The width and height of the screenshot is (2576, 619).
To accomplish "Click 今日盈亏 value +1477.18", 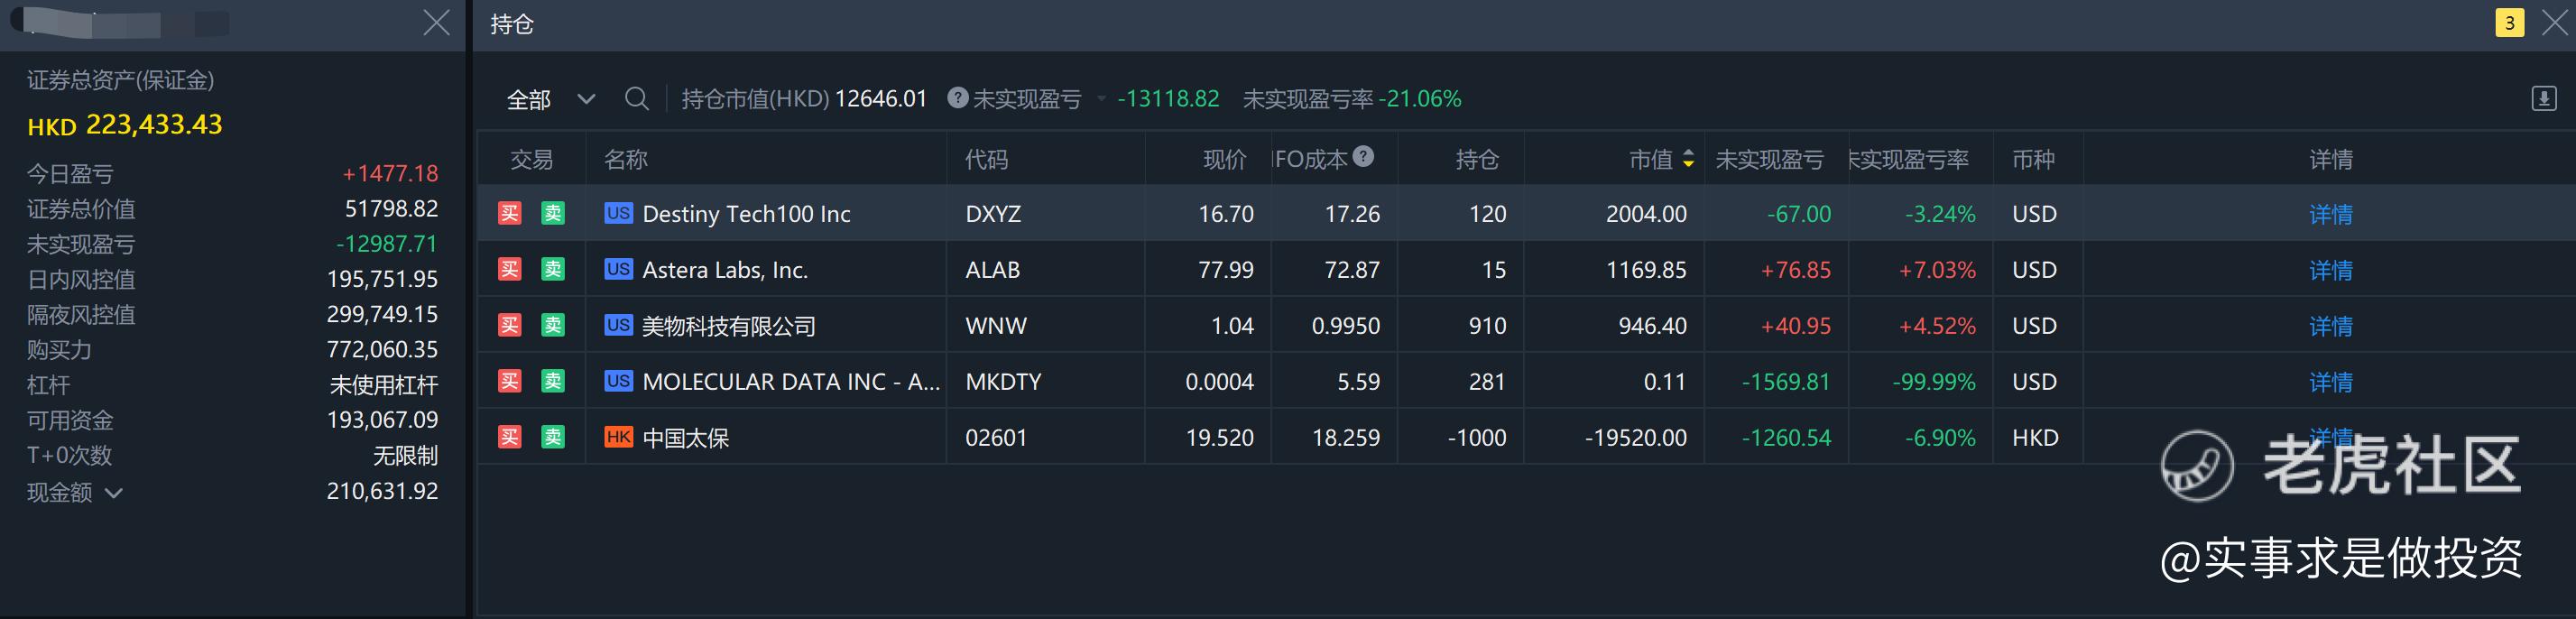I will point(390,173).
